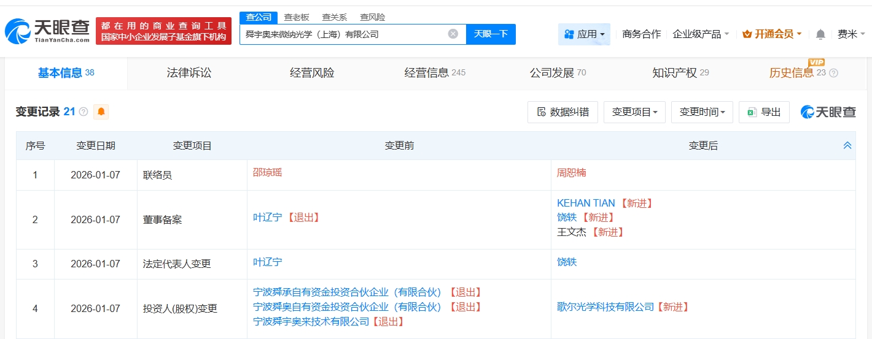Click help icon beside 历史信息 tab
This screenshot has width=872, height=339.
point(833,73)
